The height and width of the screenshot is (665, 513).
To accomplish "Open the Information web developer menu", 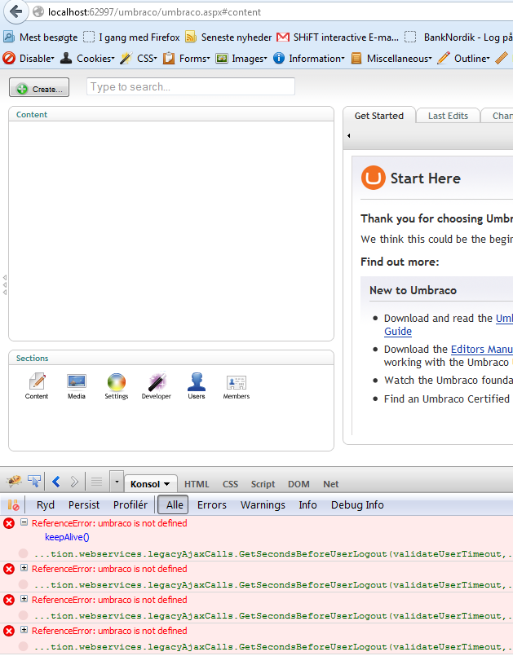I will pyautogui.click(x=309, y=58).
